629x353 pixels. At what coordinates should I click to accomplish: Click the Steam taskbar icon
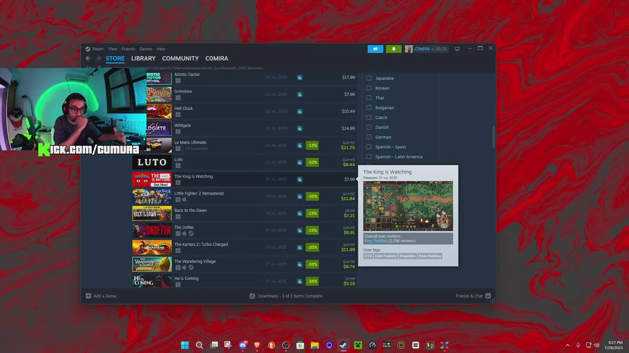343,345
